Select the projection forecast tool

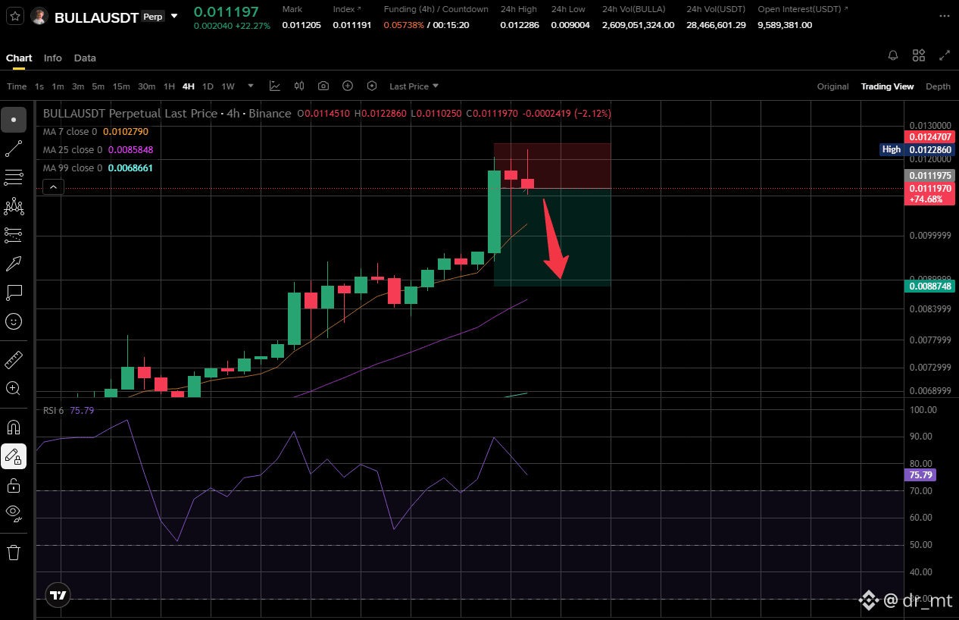14,235
